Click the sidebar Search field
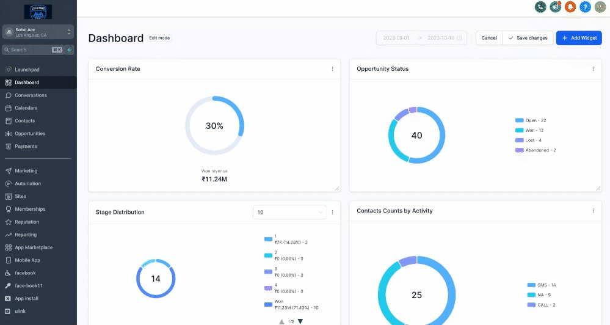Image resolution: width=610 pixels, height=325 pixels. tap(27, 49)
